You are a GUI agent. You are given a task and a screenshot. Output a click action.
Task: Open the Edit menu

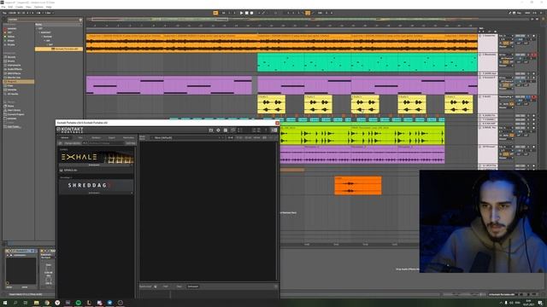10,7
